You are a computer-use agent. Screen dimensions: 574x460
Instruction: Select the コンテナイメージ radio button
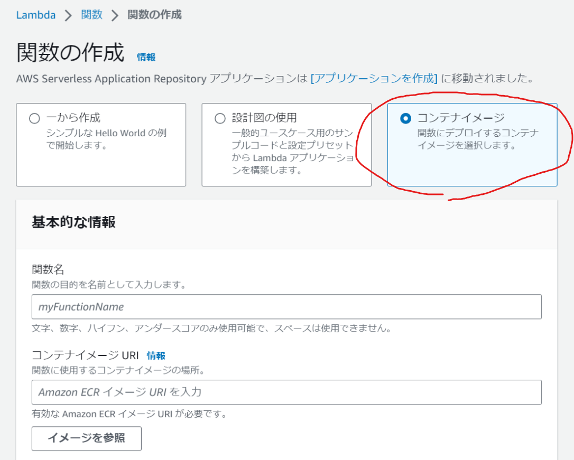coord(405,118)
